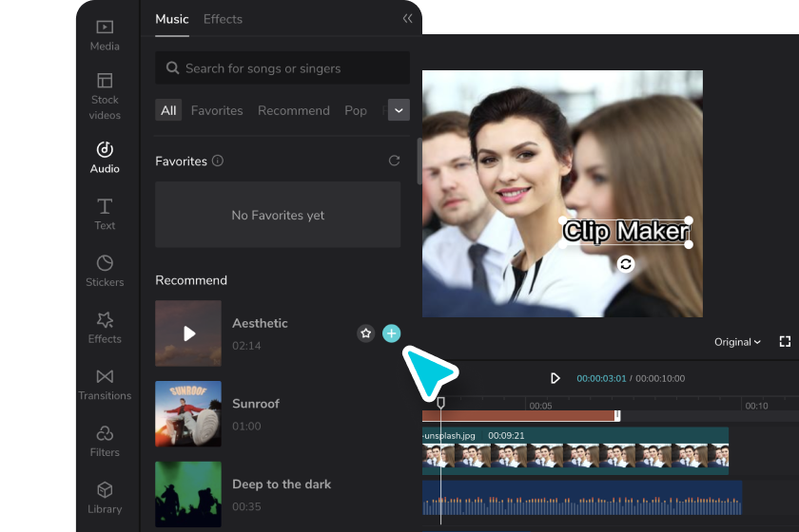799x532 pixels.
Task: Click the Favorites info icon
Action: tap(218, 161)
